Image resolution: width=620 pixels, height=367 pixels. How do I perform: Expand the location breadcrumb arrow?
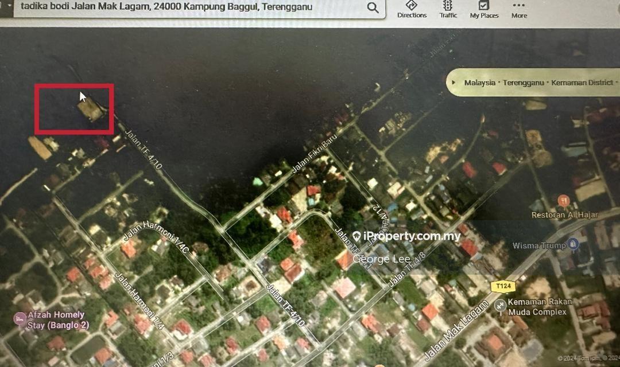coord(454,83)
